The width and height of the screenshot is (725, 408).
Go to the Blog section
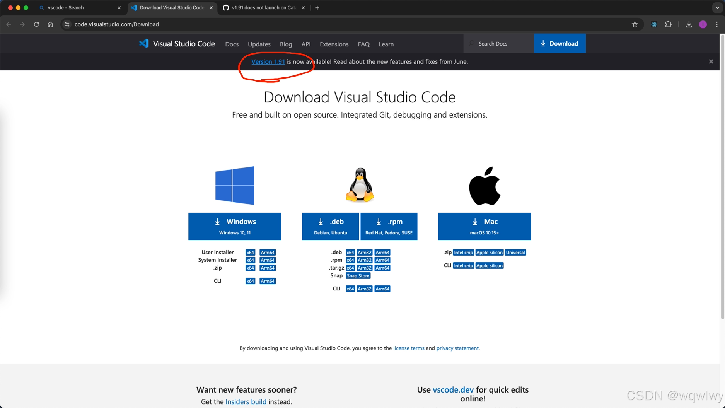tap(286, 44)
